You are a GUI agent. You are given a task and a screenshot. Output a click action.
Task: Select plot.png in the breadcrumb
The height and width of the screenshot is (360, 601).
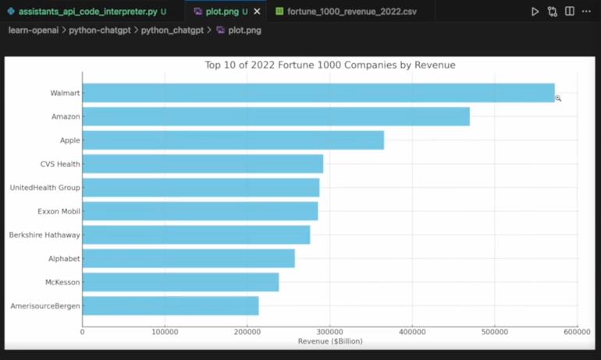pos(244,30)
